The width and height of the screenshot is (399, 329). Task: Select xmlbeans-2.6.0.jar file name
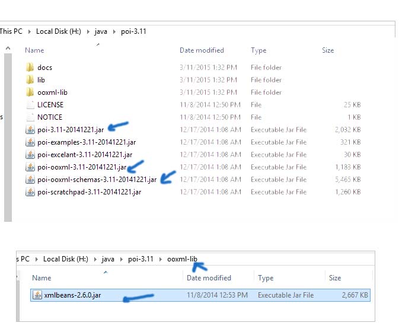pos(72,295)
